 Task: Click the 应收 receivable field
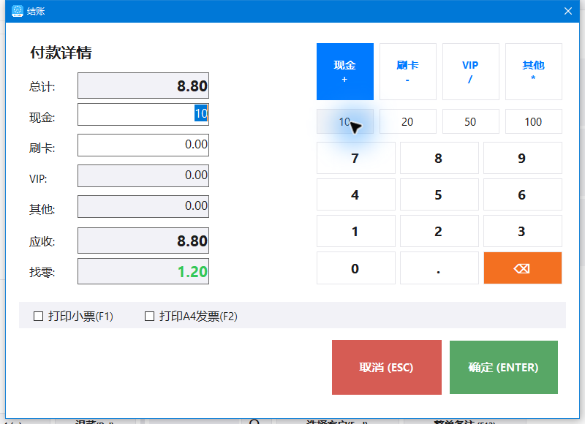click(x=143, y=241)
